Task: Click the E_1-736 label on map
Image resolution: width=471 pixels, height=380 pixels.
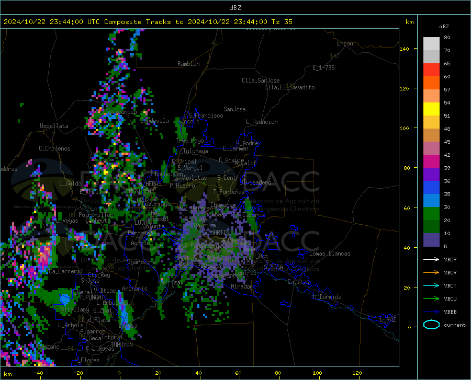Action: (323, 68)
